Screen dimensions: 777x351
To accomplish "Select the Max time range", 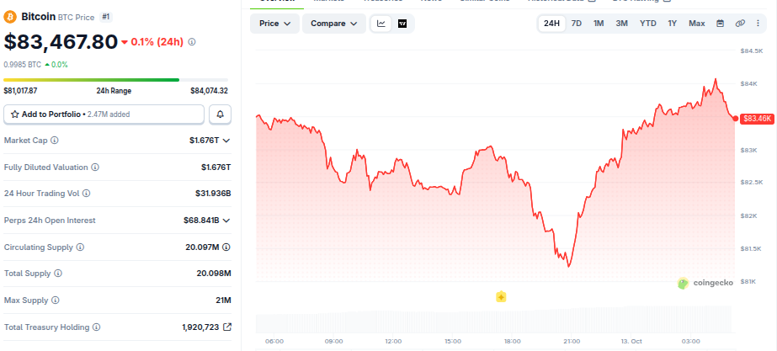I will point(697,24).
